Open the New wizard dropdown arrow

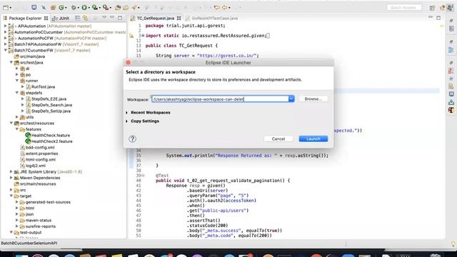click(11, 8)
